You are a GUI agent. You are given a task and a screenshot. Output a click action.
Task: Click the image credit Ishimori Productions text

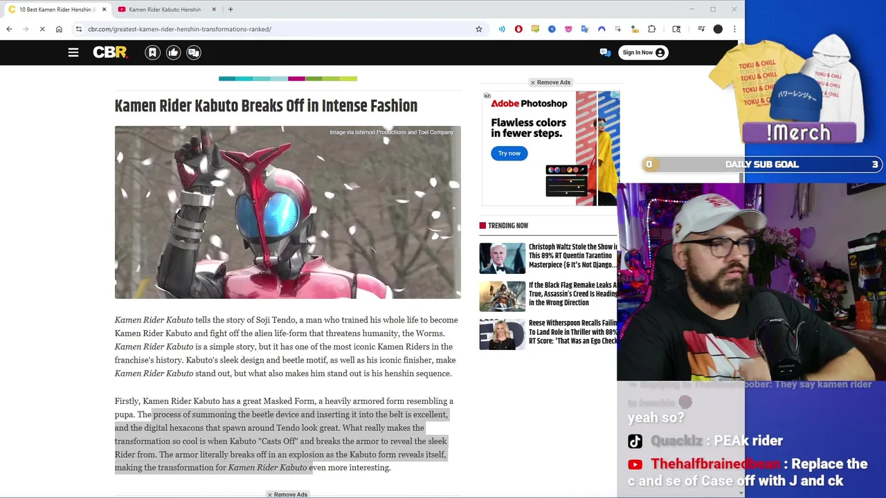click(391, 132)
